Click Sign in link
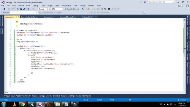This screenshot has height=107, width=190. pos(180,6)
